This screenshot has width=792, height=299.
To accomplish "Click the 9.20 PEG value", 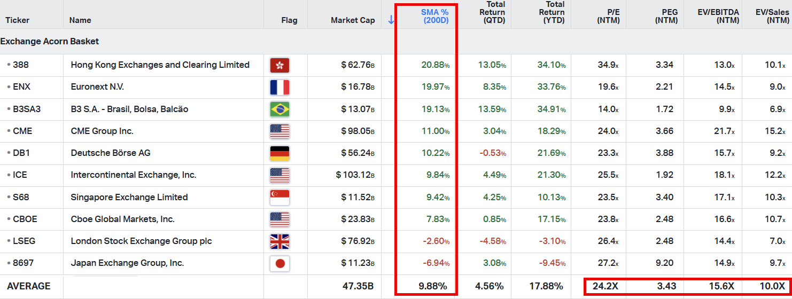I will (x=664, y=263).
